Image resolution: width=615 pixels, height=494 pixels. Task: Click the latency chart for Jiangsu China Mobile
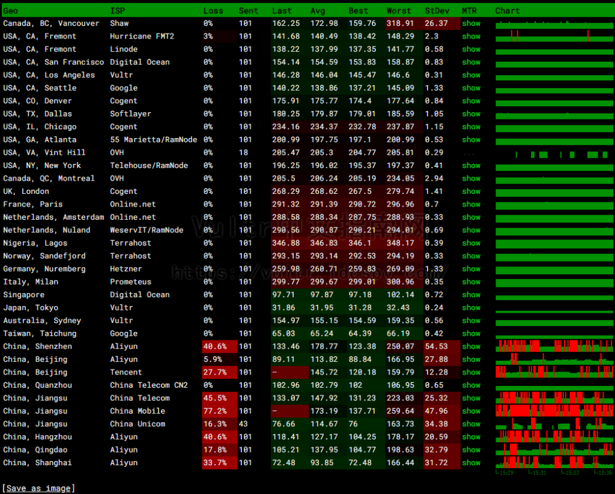coord(554,411)
